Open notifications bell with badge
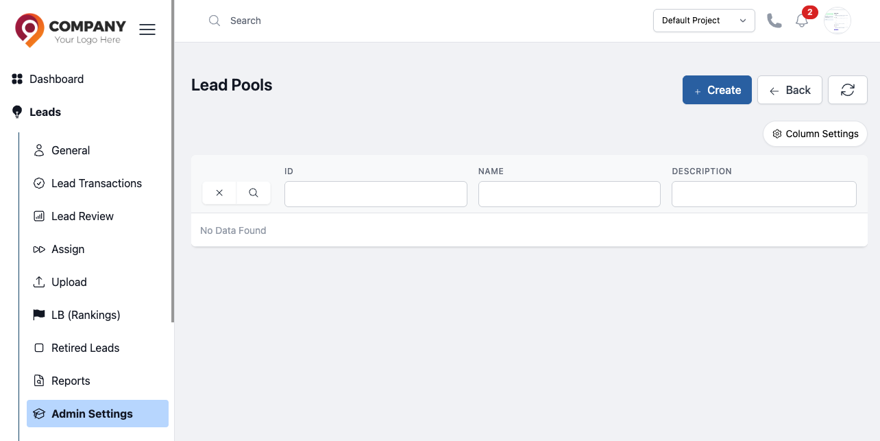880x441 pixels. click(x=802, y=21)
